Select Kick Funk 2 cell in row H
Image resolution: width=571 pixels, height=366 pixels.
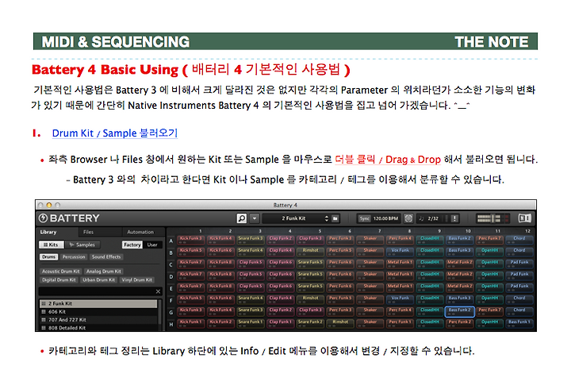220,323
